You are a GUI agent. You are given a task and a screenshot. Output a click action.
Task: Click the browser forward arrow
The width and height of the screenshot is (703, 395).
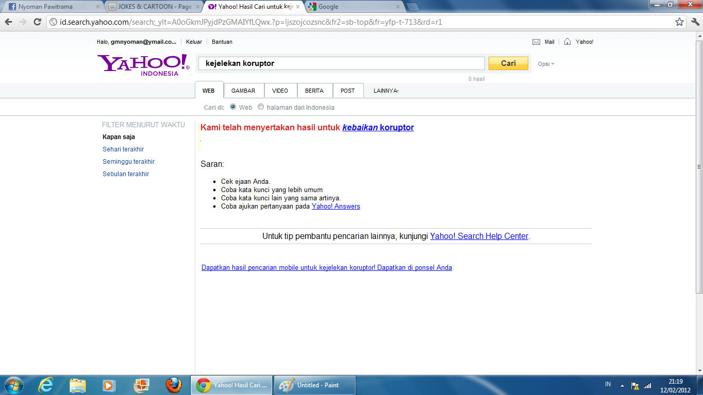click(23, 22)
